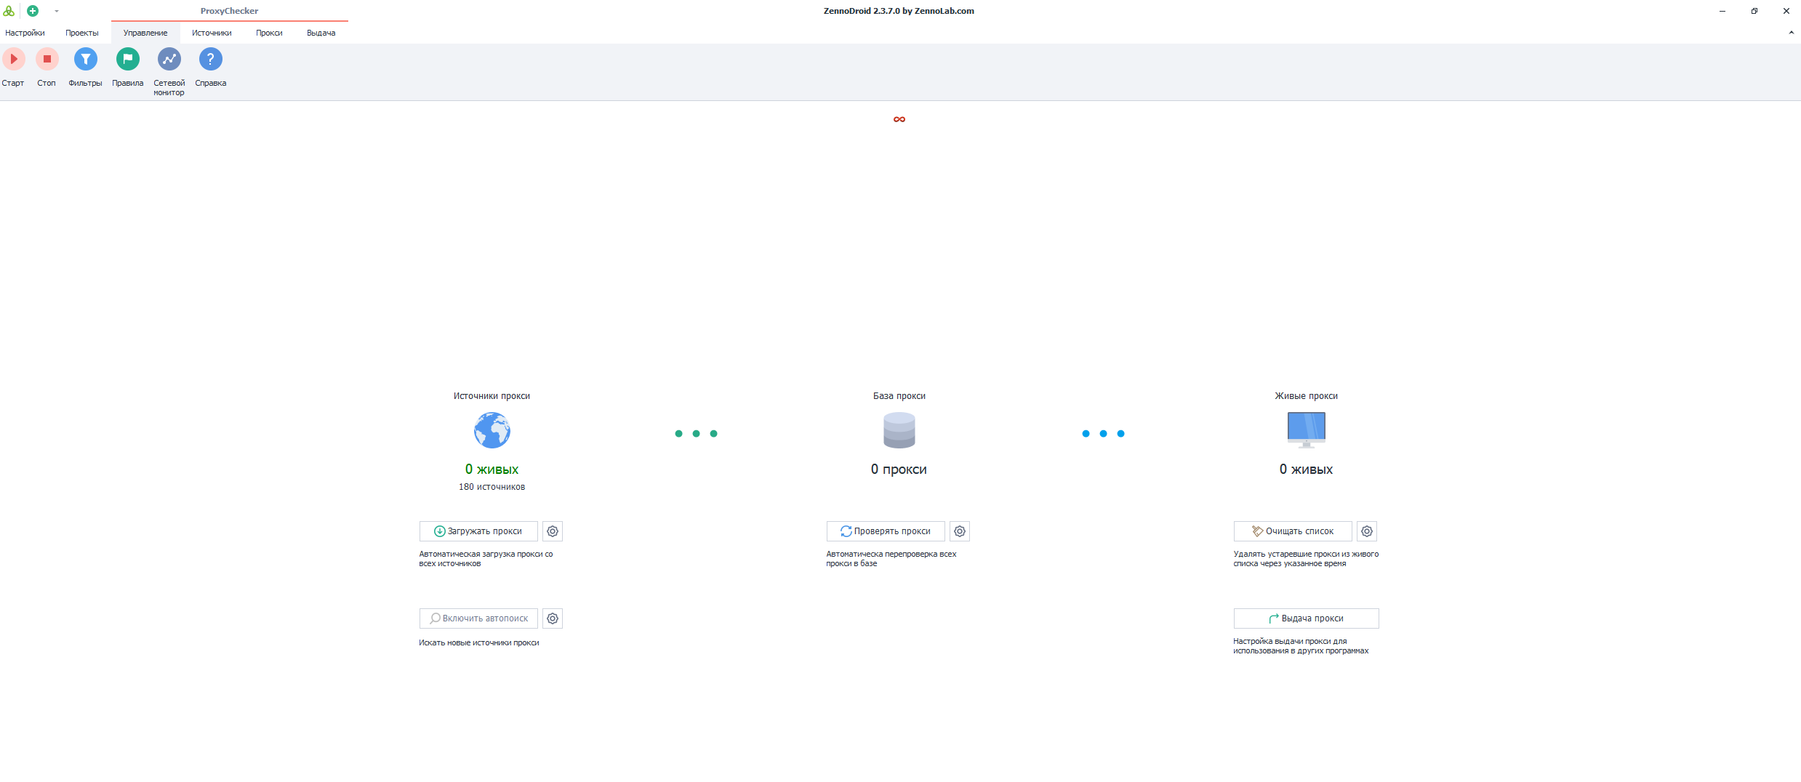Open Правила flag icon

(127, 60)
